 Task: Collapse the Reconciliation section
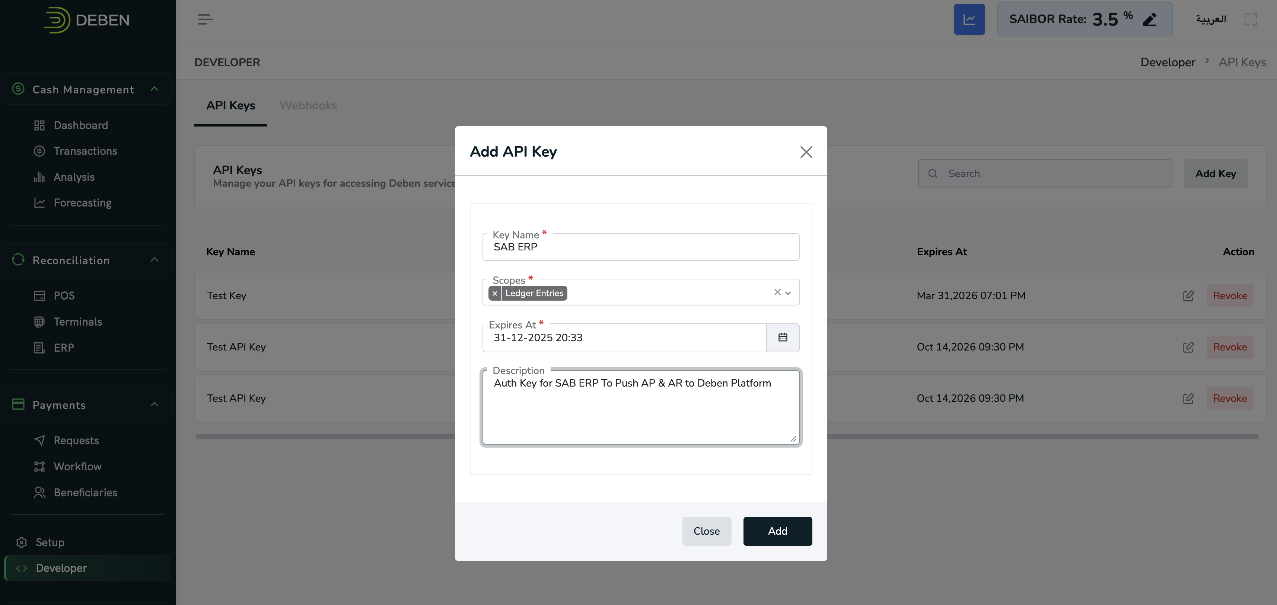point(154,260)
